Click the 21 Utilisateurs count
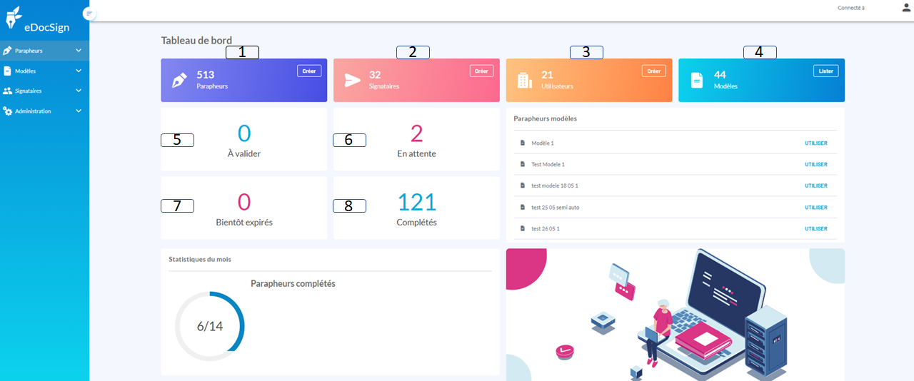 click(547, 74)
